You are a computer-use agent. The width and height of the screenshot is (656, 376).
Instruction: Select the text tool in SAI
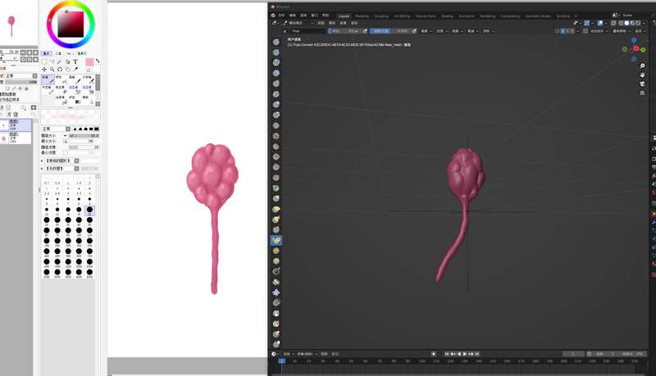pos(75,61)
